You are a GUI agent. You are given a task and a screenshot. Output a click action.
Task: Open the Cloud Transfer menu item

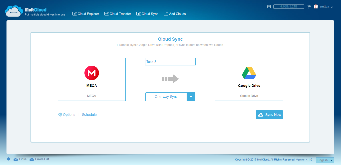coord(118,14)
